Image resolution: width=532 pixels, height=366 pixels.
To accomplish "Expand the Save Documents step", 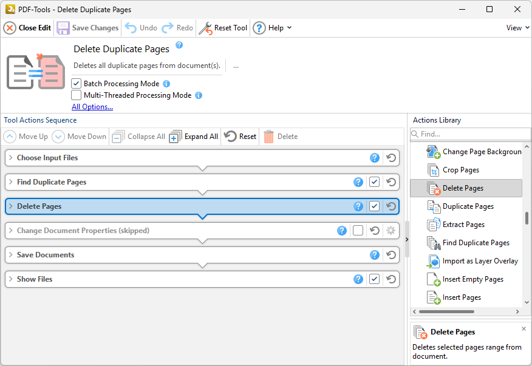I will [10, 255].
